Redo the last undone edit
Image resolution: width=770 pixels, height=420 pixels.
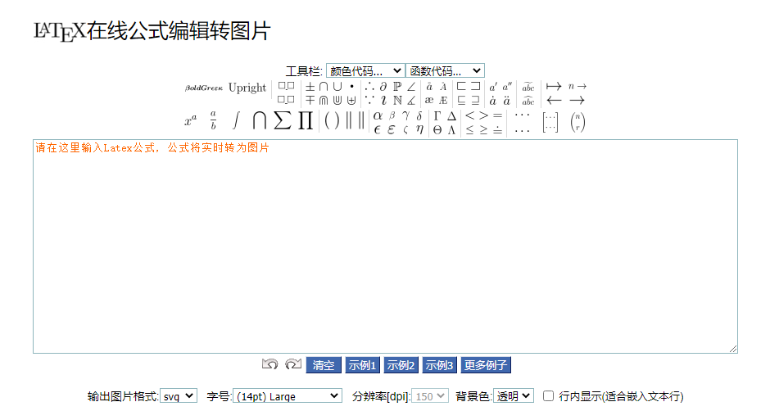pyautogui.click(x=293, y=364)
